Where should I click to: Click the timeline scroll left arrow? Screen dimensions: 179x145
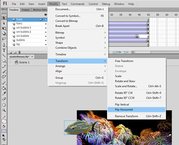coord(133,52)
